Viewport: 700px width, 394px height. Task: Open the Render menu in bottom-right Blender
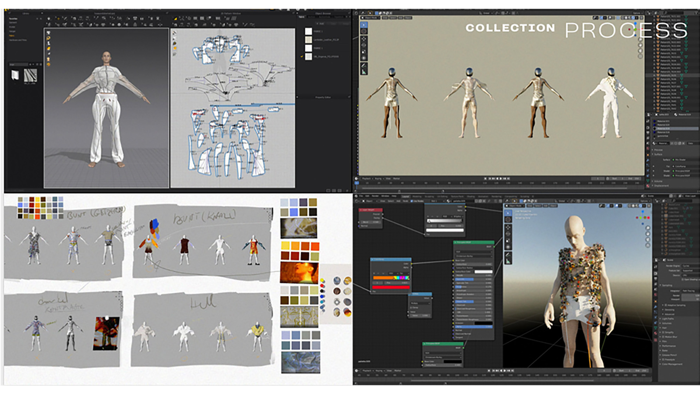click(375, 196)
